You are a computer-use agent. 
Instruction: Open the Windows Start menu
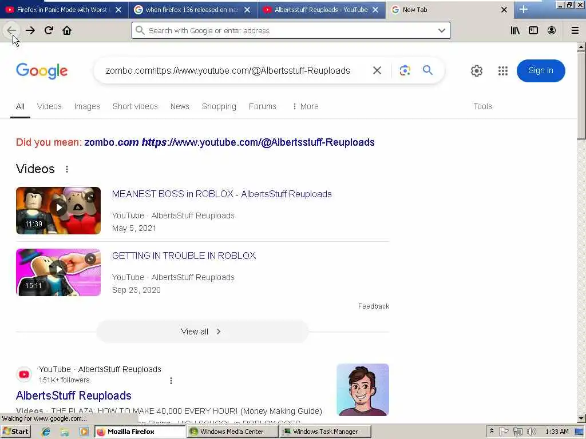15,432
